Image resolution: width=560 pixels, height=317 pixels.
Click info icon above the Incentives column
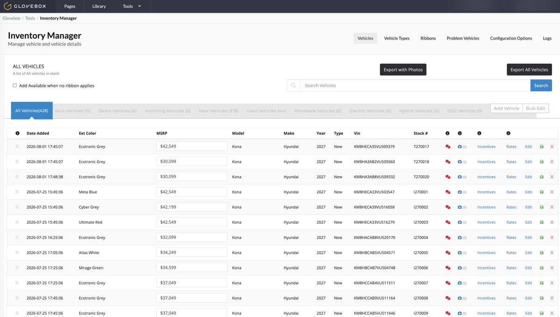click(479, 133)
